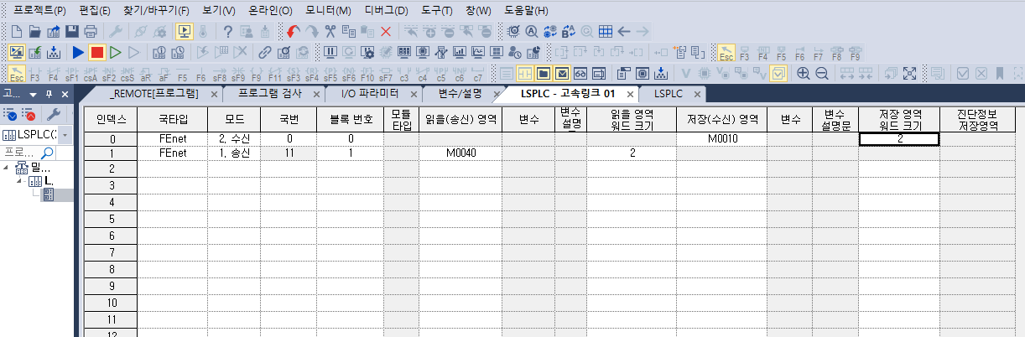Select the Esc arrow ladder tool
The height and width of the screenshot is (337, 1025).
pyautogui.click(x=17, y=73)
